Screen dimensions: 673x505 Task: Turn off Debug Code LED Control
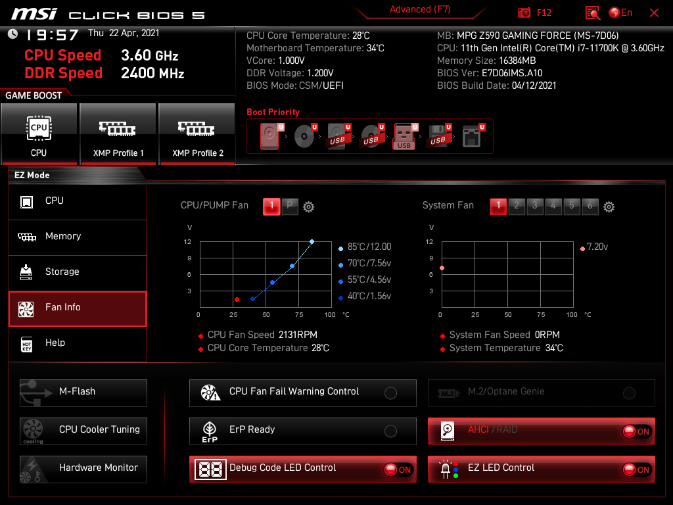click(x=398, y=469)
